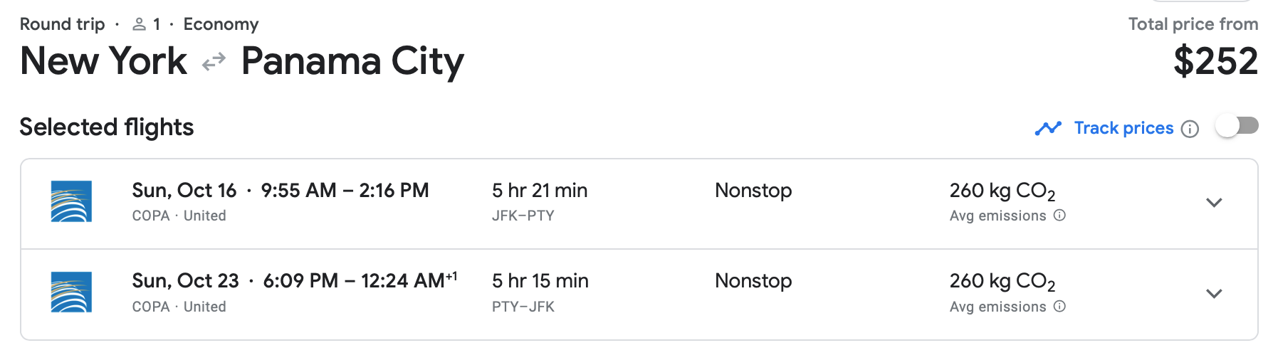Click the Track prices link text
Viewport: 1273px width, 360px height.
(1123, 128)
